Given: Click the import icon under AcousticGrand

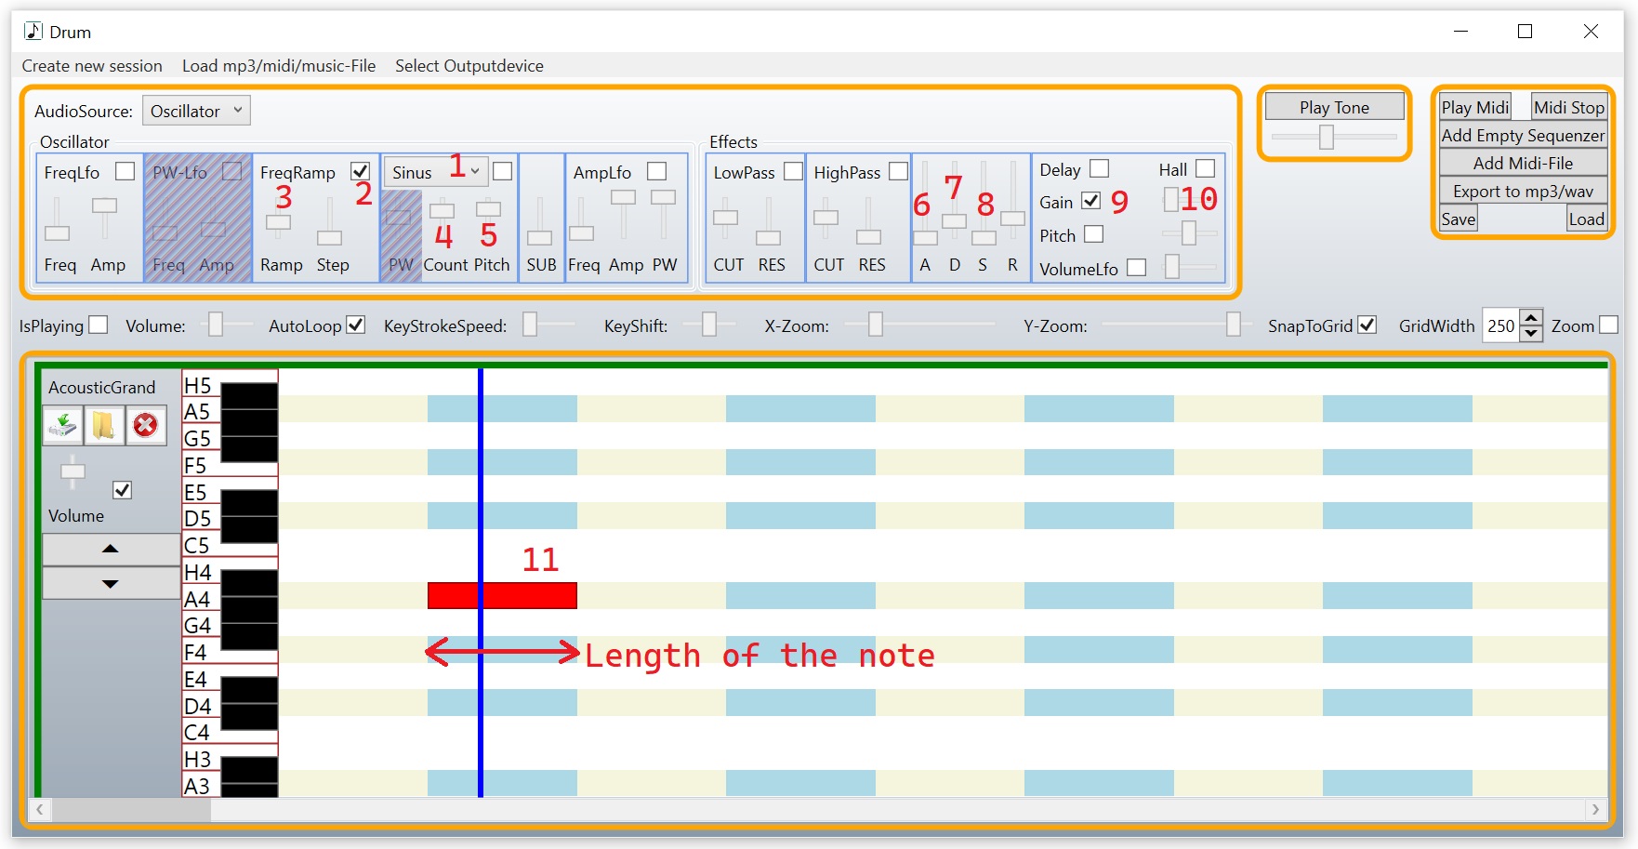Looking at the screenshot, I should click(x=63, y=426).
